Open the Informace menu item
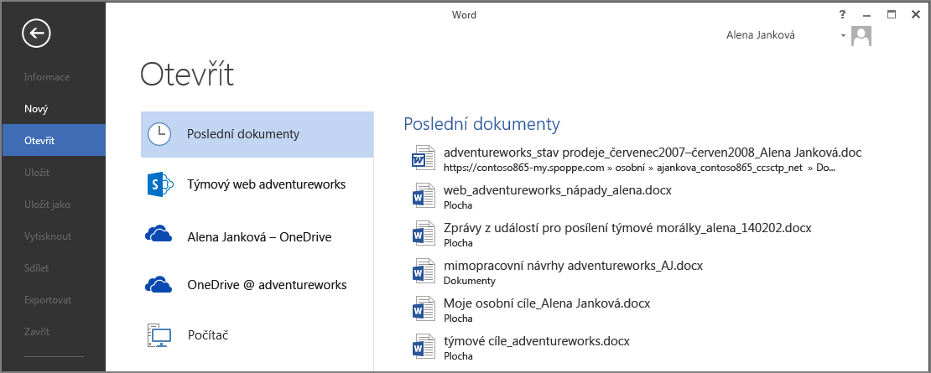931x373 pixels. 54,77
